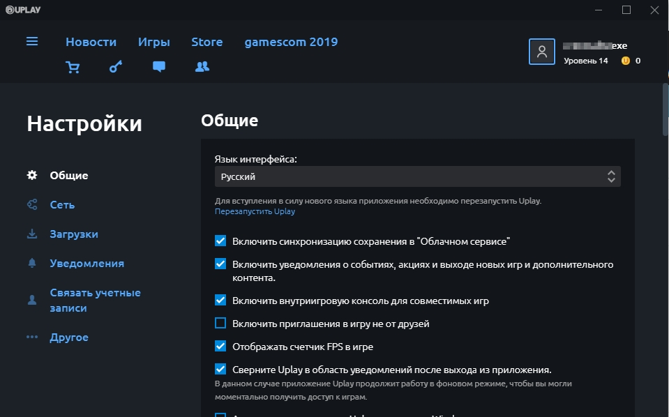Open the friends list icon
The height and width of the screenshot is (417, 669).
[x=202, y=67]
